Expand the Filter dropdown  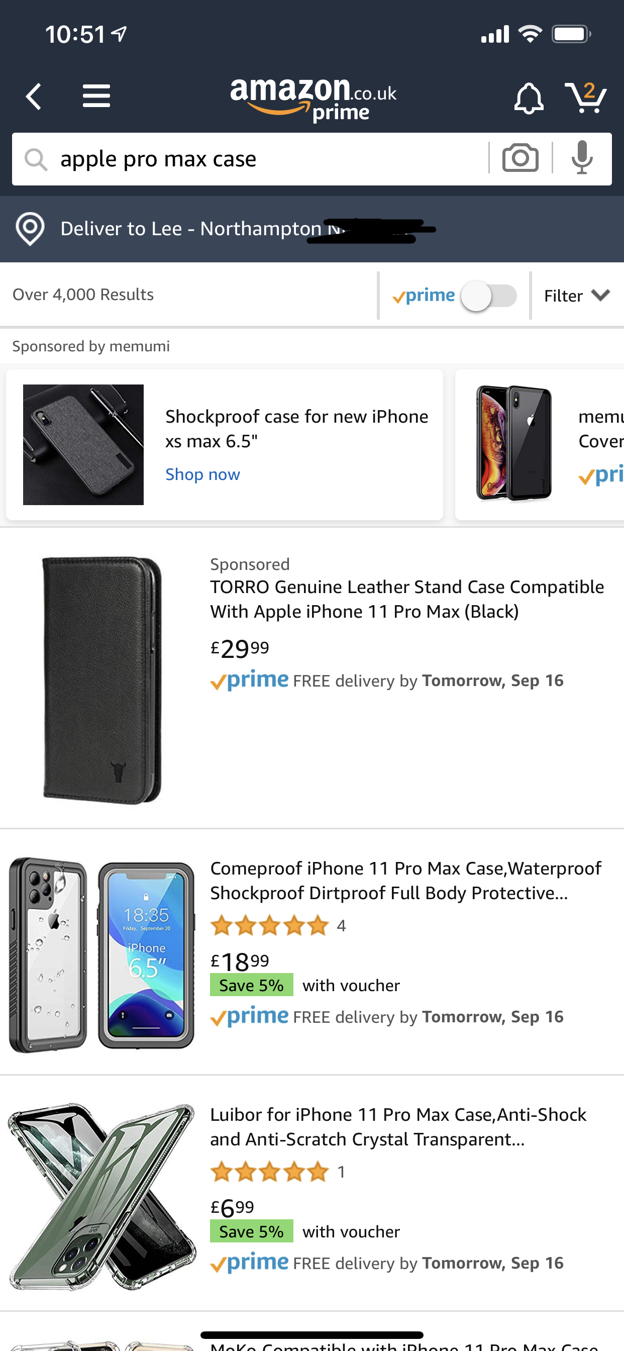pyautogui.click(x=576, y=296)
